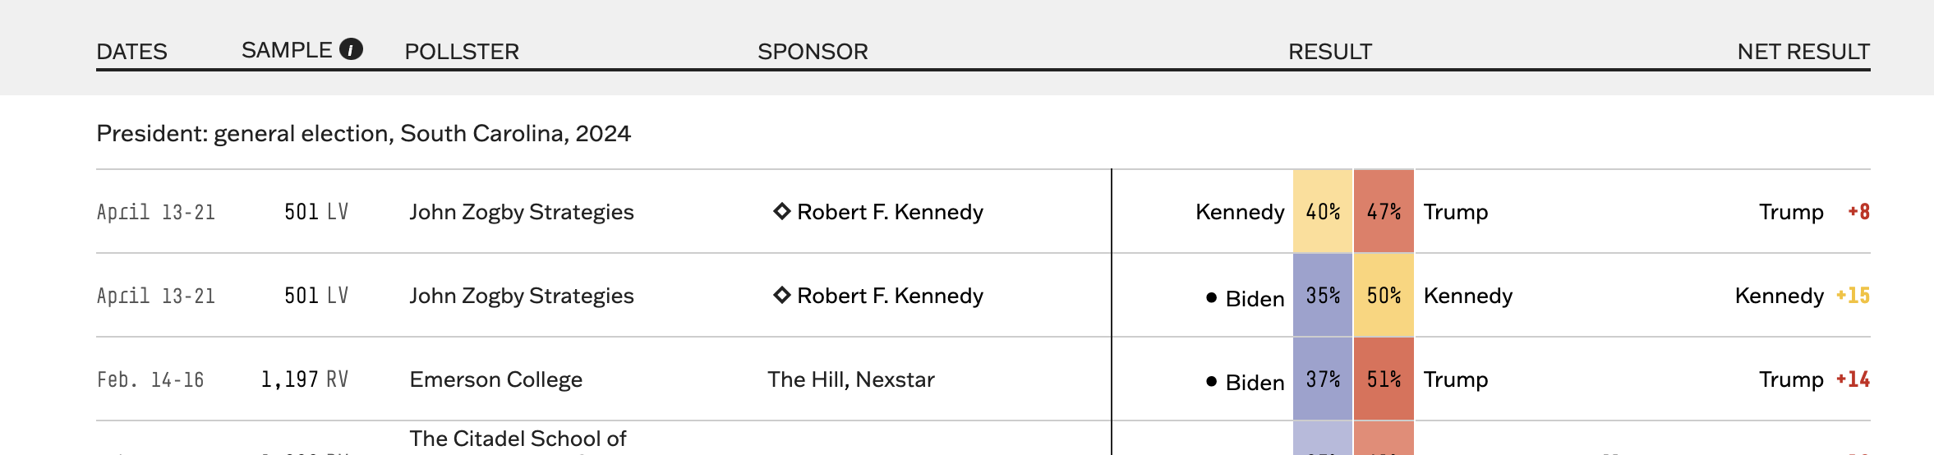This screenshot has height=455, width=1934.
Task: Click diamond icon beside first Robert F. Kennedy
Action: (781, 211)
